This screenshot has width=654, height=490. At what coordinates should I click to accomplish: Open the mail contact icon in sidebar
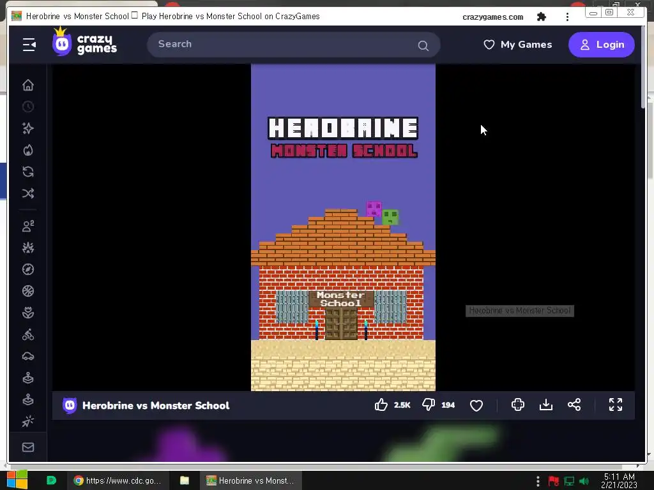pos(28,447)
